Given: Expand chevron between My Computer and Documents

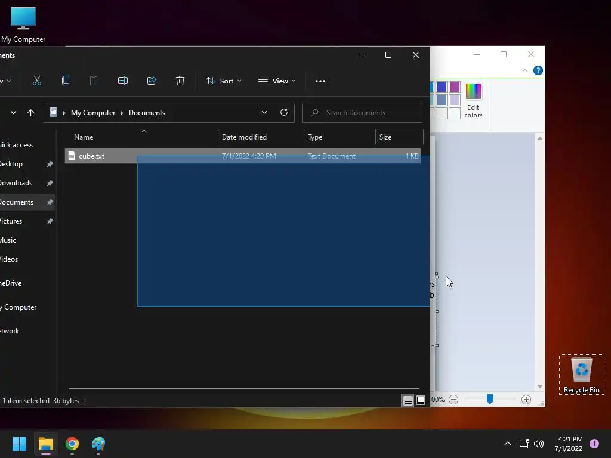Looking at the screenshot, I should tap(122, 113).
